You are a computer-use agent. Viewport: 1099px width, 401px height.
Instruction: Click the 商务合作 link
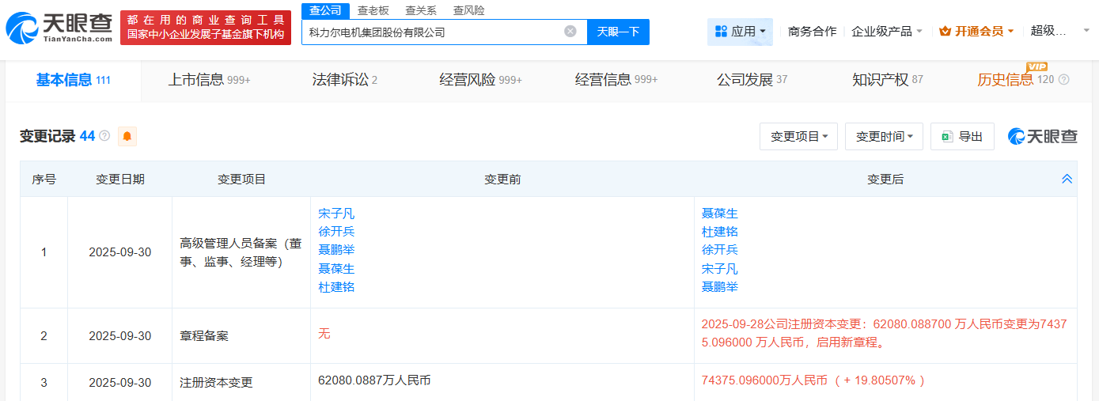(812, 32)
